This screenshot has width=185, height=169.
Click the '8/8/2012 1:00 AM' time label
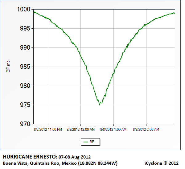[x=113, y=130]
